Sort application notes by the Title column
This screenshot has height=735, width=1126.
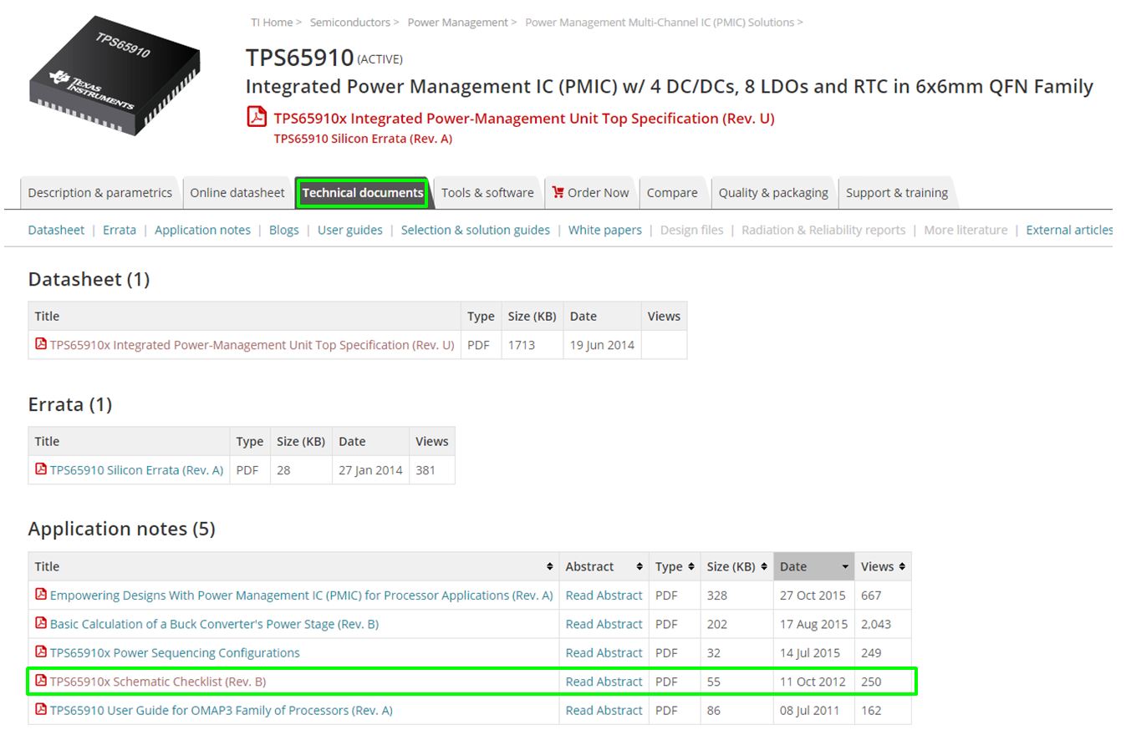(x=293, y=566)
